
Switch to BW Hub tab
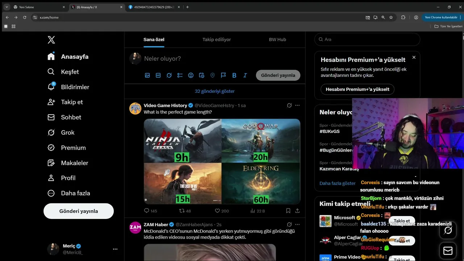[277, 40]
